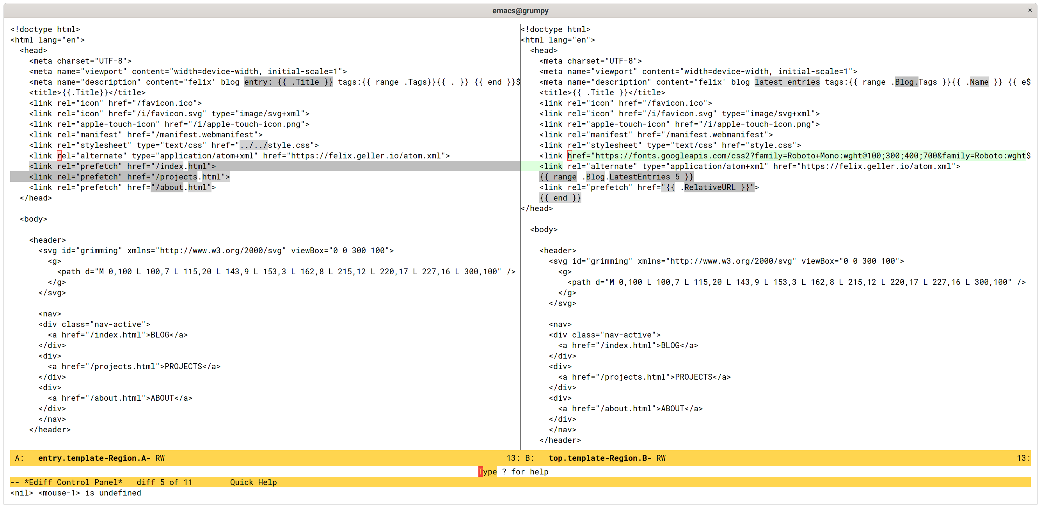Click left pane atom.xml alternate link line

pyautogui.click(x=239, y=156)
